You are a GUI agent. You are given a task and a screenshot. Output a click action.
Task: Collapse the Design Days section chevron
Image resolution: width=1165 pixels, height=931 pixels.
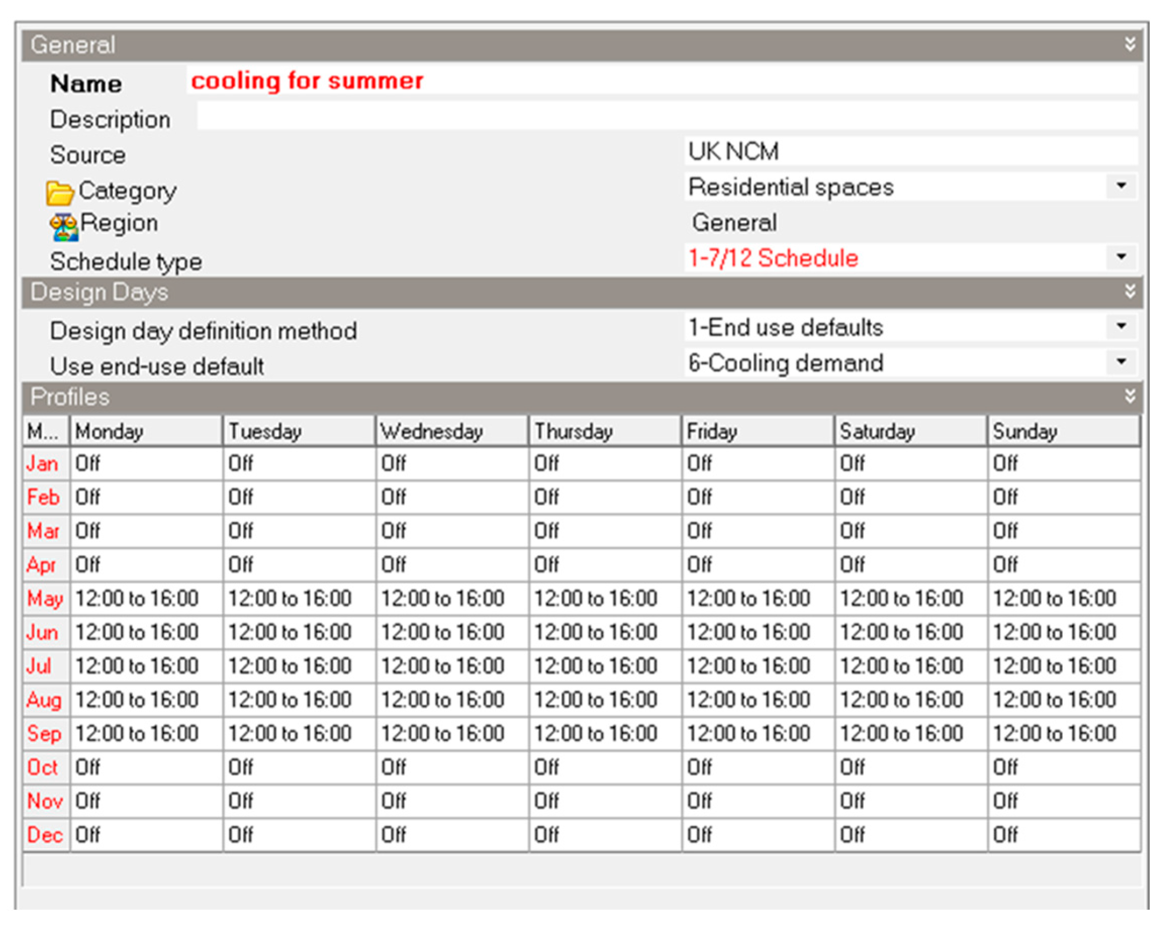(1130, 292)
